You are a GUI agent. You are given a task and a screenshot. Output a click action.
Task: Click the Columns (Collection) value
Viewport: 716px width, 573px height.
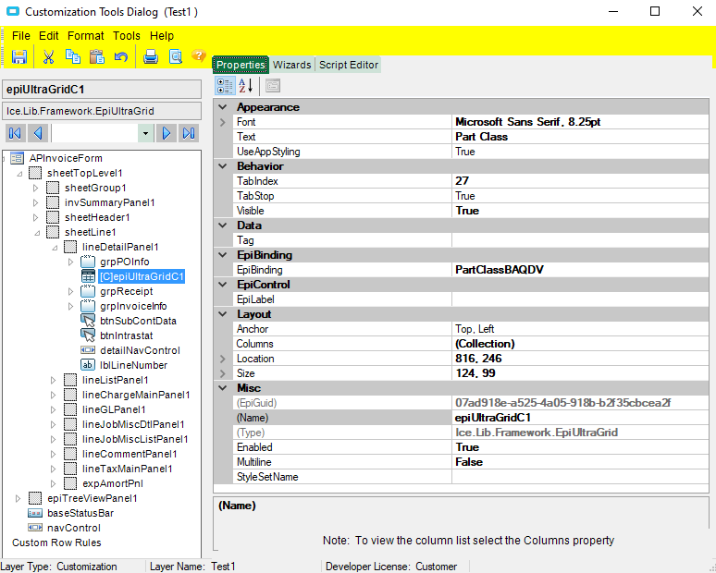click(485, 344)
